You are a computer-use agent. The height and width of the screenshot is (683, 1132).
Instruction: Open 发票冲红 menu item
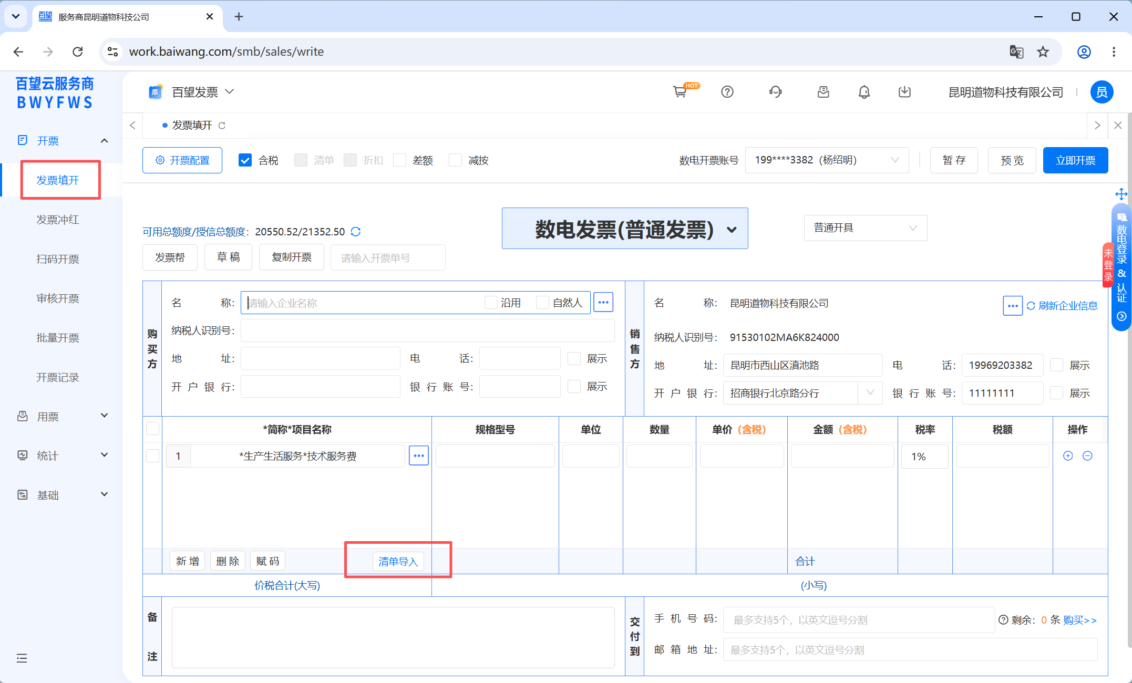[x=58, y=220]
